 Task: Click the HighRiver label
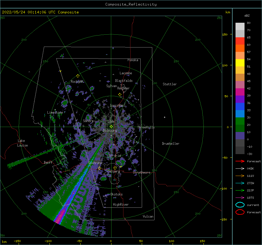pyautogui.click(x=121, y=205)
